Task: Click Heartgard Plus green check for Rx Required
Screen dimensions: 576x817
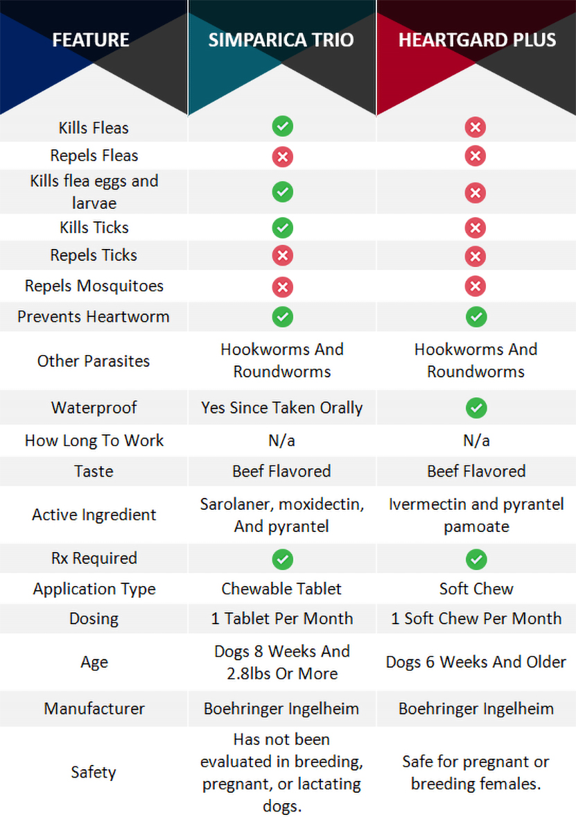Action: (475, 559)
